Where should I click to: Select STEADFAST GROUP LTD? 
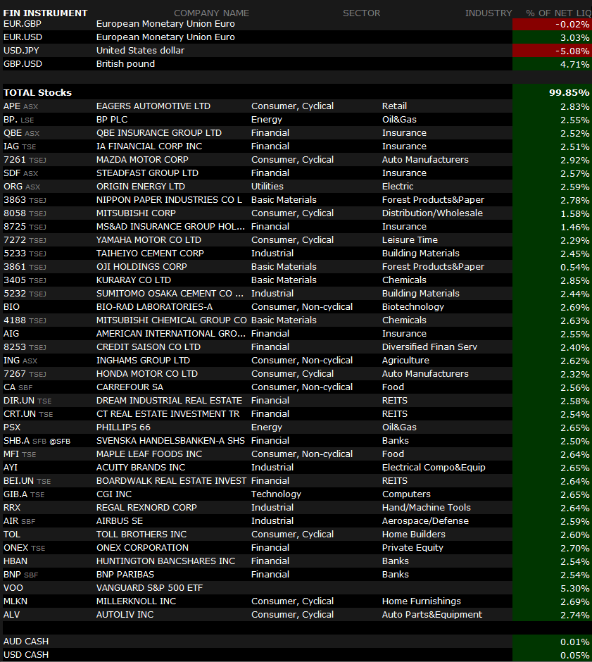(147, 173)
